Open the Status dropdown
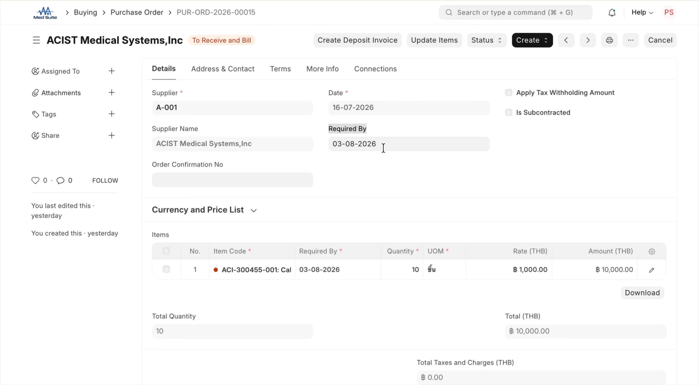The image size is (699, 385). click(x=487, y=40)
